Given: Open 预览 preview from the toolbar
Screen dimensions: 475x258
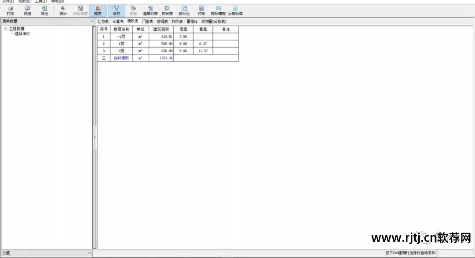Looking at the screenshot, I should coord(27,11).
